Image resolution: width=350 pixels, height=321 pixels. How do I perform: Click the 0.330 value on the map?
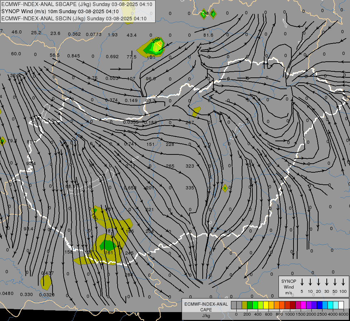click(x=26, y=295)
